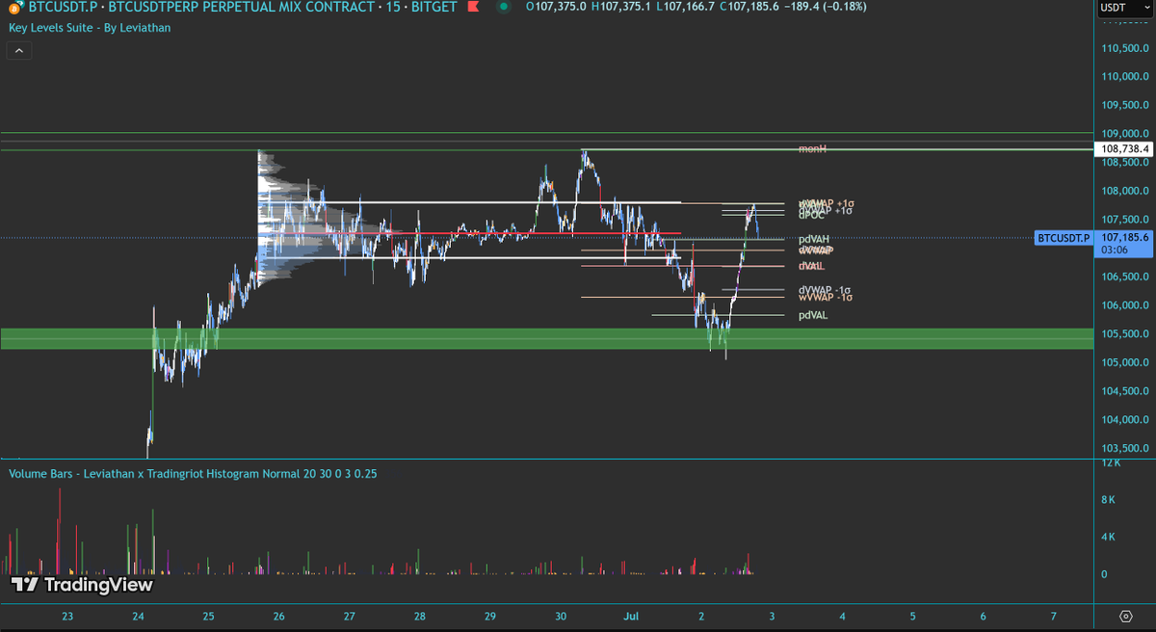Click the pdVAL level label
The height and width of the screenshot is (632, 1156).
(x=813, y=315)
